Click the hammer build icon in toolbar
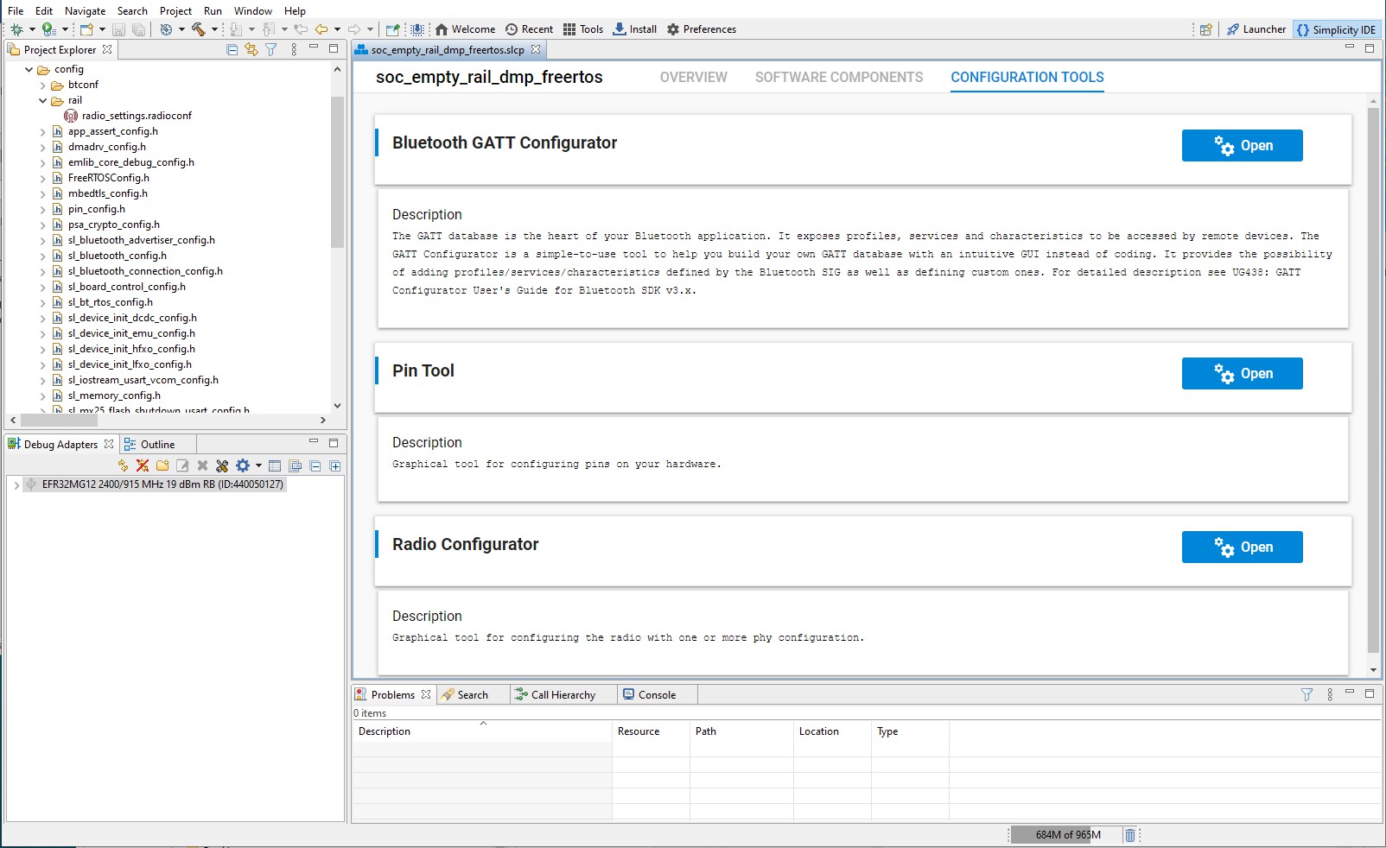The image size is (1386, 848). pos(199,29)
